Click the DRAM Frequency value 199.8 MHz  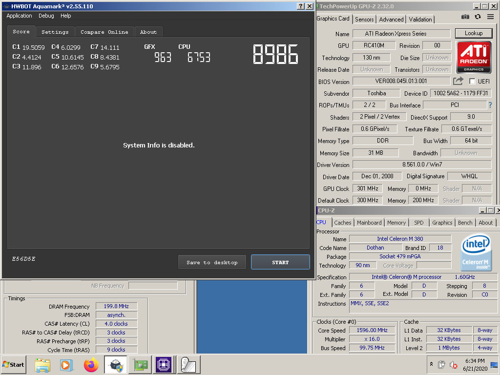coord(116,306)
